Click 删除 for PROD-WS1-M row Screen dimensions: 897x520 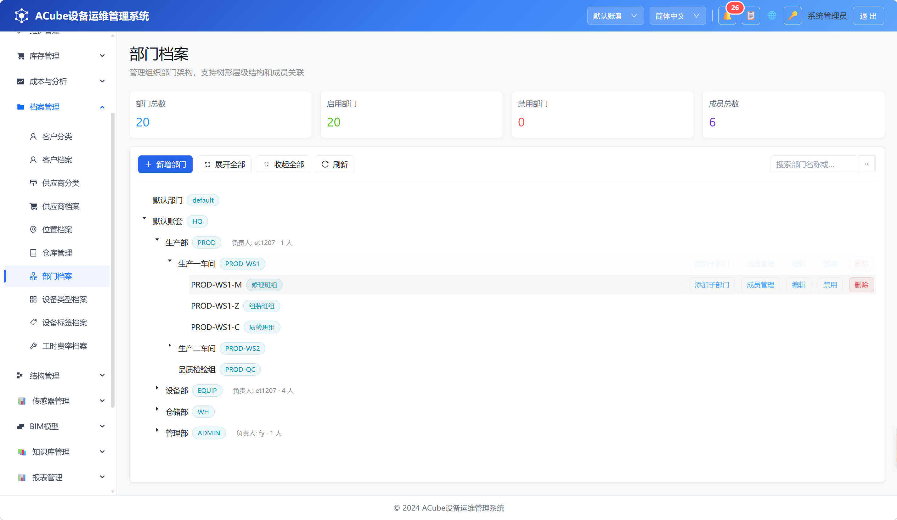tap(861, 285)
